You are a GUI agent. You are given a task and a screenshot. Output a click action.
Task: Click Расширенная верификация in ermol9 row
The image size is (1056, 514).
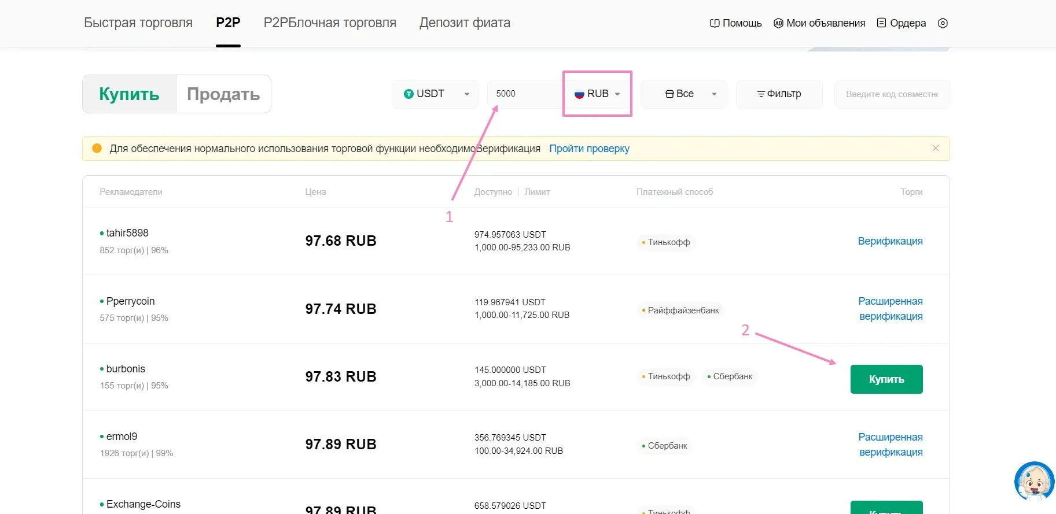pyautogui.click(x=891, y=445)
